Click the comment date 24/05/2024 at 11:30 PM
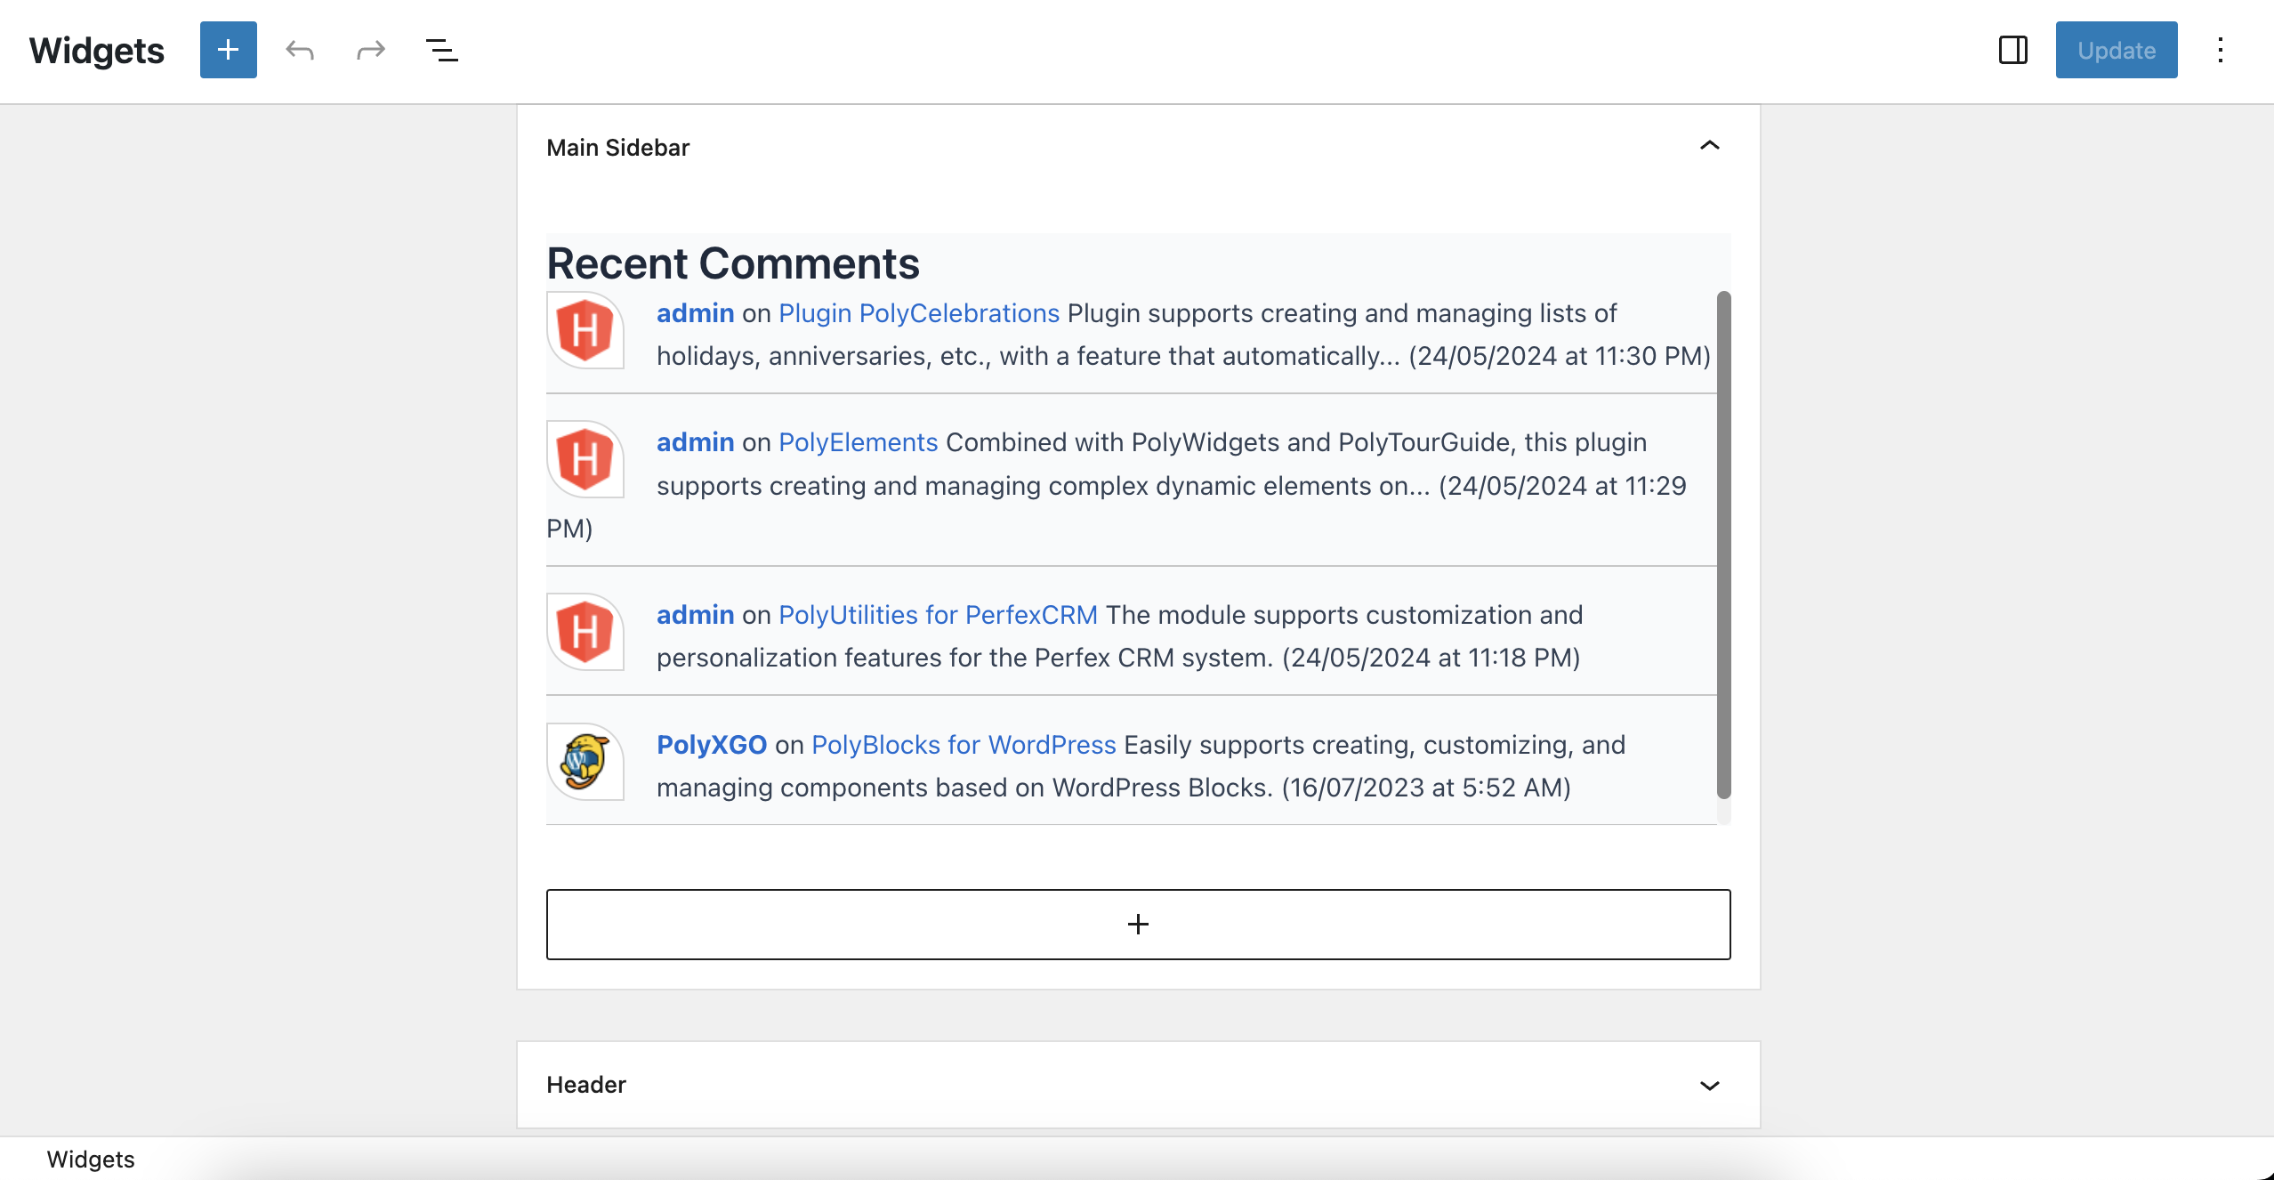Screen dimensions: 2274x1180 [x=1559, y=356]
